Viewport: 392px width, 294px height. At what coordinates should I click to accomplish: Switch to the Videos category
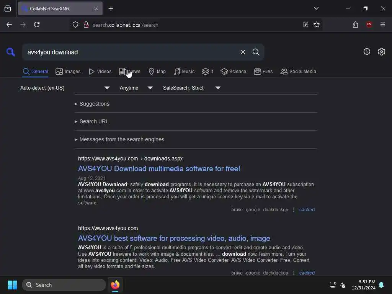[x=100, y=72]
